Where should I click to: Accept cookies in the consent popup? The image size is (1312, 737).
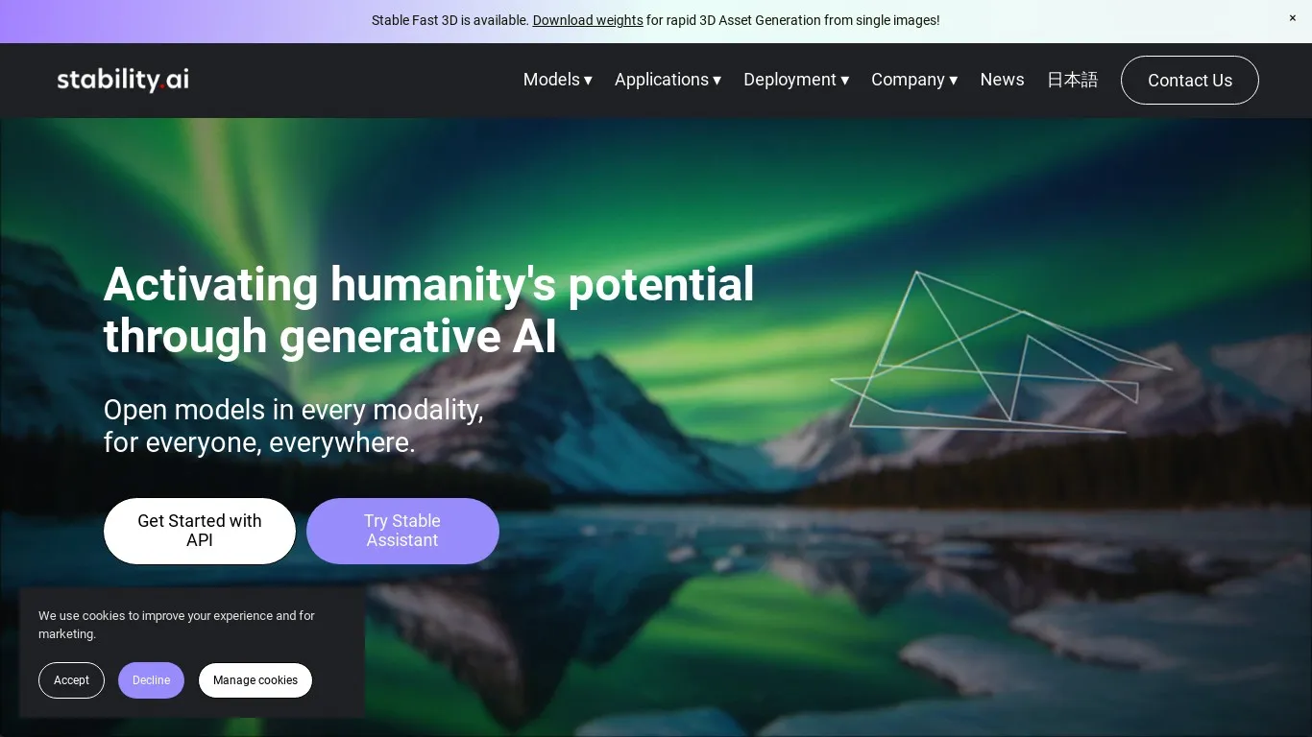(71, 680)
